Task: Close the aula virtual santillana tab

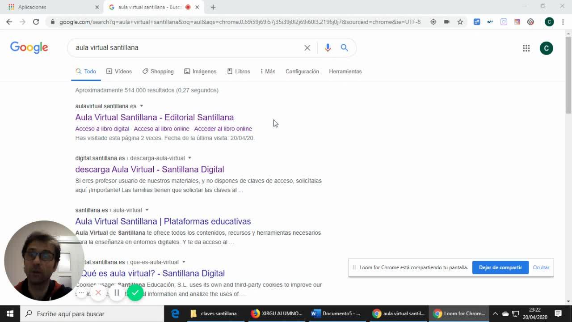Action: (197, 7)
